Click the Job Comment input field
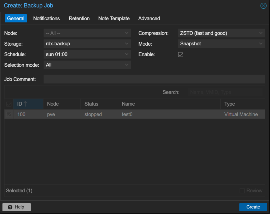Screen dimensions: 270x214 pyautogui.click(x=154, y=79)
